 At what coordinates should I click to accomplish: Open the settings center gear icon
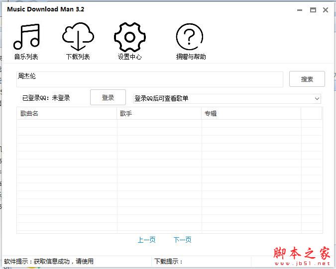click(x=129, y=37)
